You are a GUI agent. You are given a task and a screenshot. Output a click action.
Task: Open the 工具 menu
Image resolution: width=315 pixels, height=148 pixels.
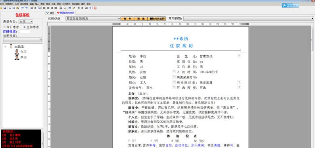pyautogui.click(x=54, y=4)
